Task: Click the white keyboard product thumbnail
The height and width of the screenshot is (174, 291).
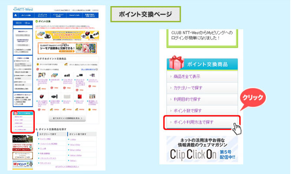Action: [67, 97]
